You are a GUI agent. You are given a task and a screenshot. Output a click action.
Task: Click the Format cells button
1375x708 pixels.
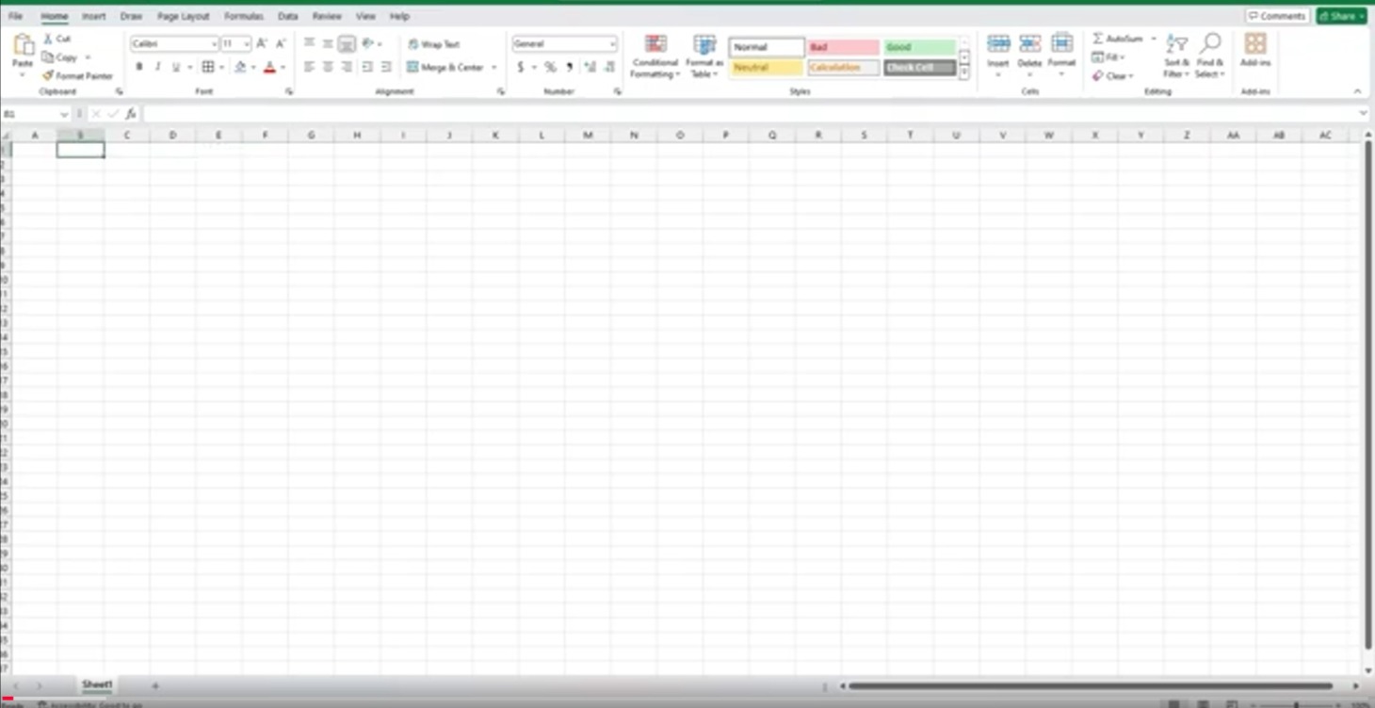(x=1061, y=54)
